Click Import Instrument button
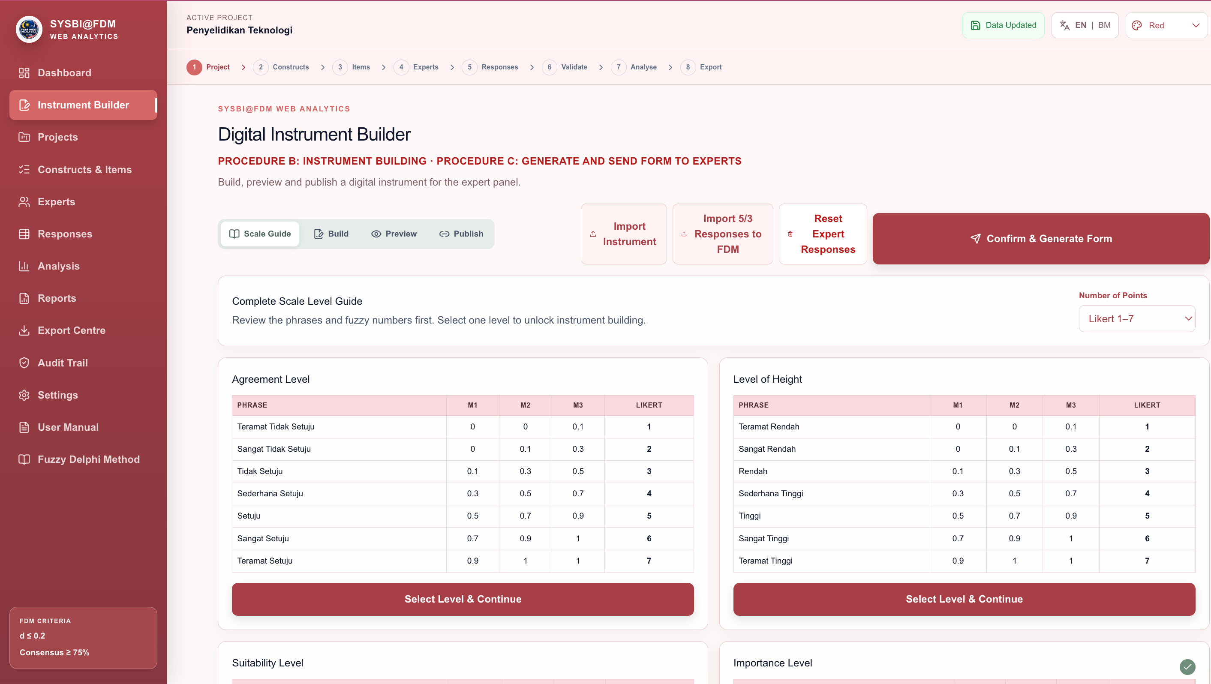This screenshot has height=684, width=1211. 623,234
